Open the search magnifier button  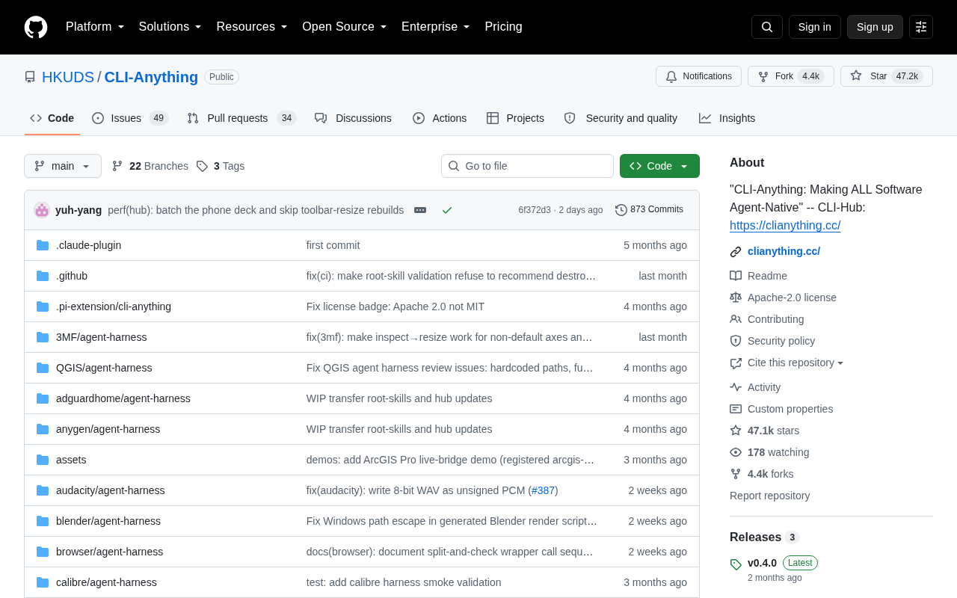[x=767, y=27]
